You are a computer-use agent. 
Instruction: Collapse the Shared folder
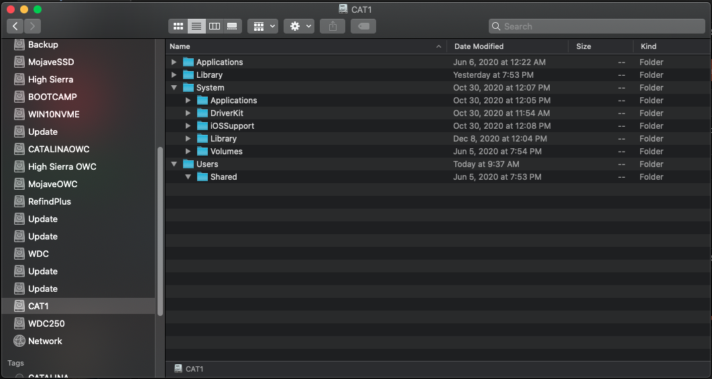[188, 176]
